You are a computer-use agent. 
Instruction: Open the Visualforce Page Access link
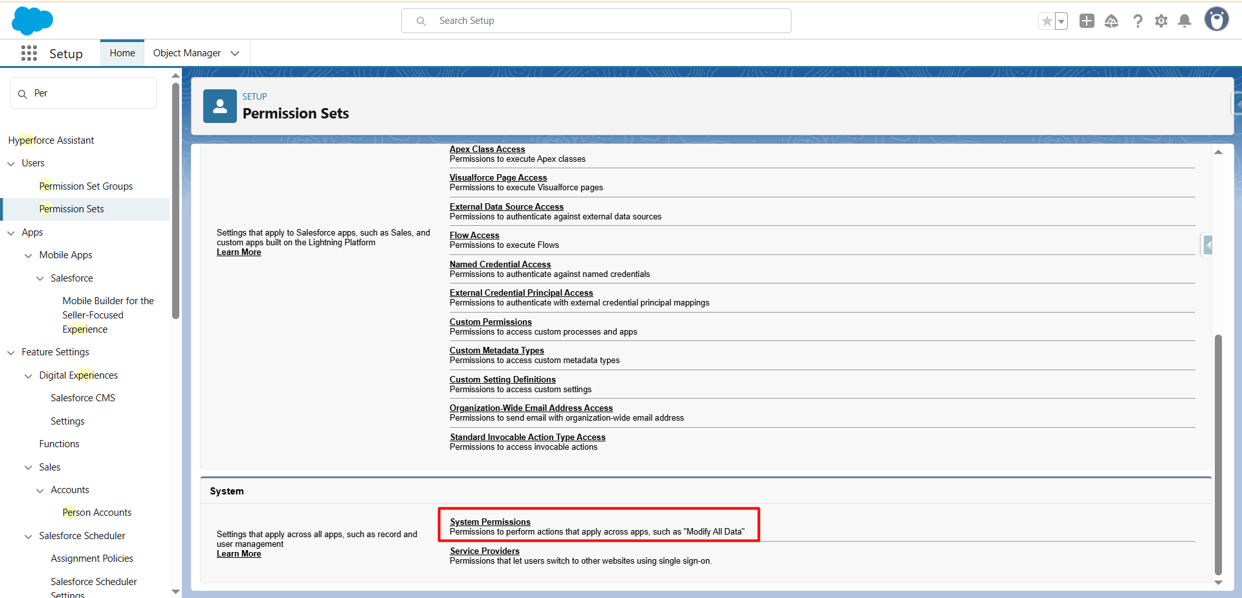coord(498,178)
